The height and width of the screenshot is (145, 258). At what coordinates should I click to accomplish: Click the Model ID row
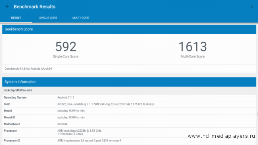(x=129, y=118)
